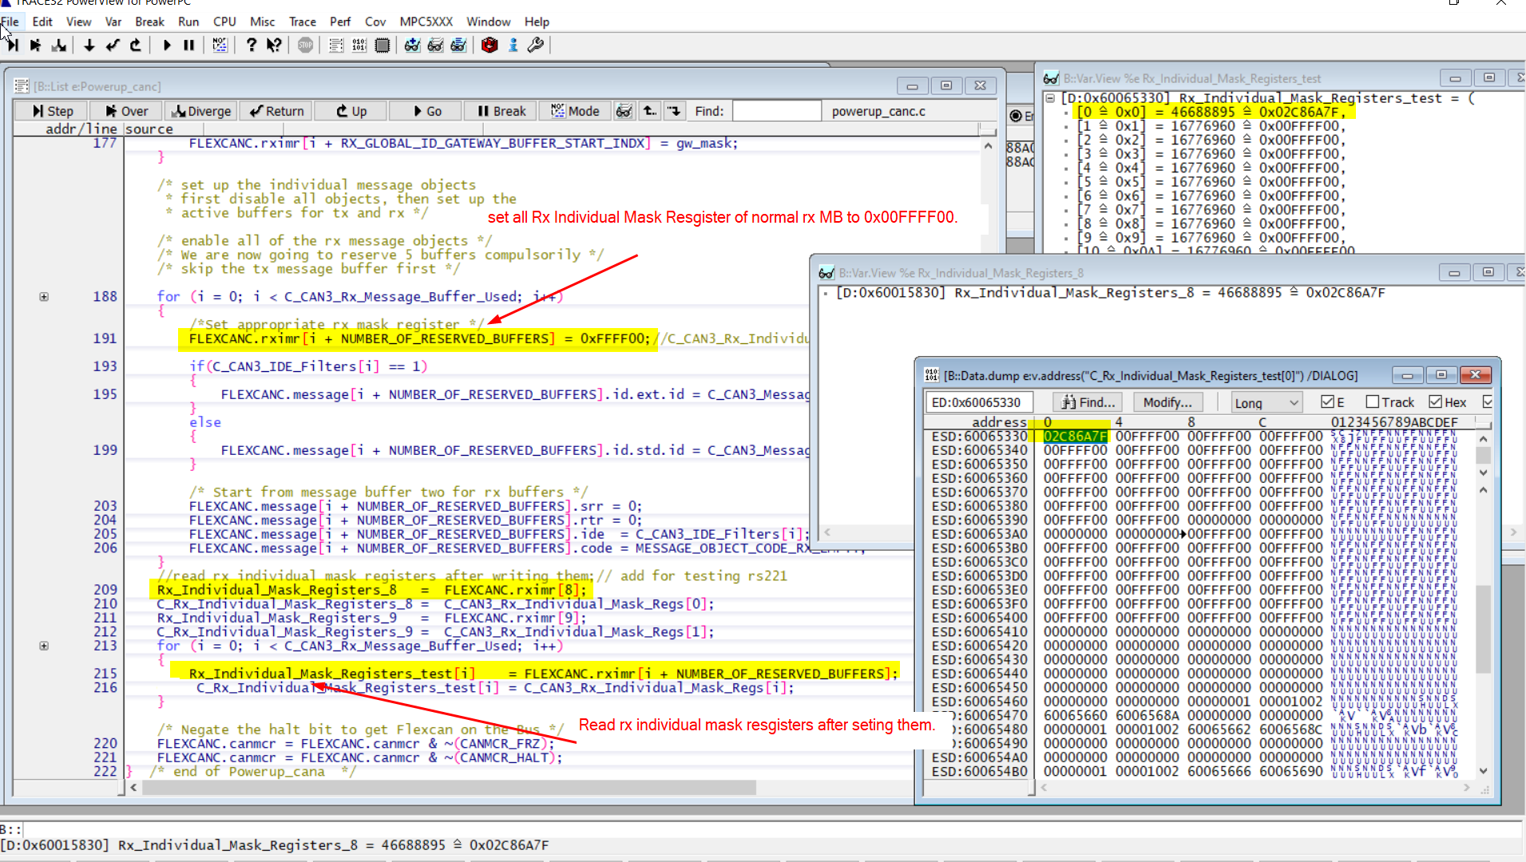Click the Go play icon in main toolbar
The height and width of the screenshot is (862, 1526).
[x=167, y=45]
